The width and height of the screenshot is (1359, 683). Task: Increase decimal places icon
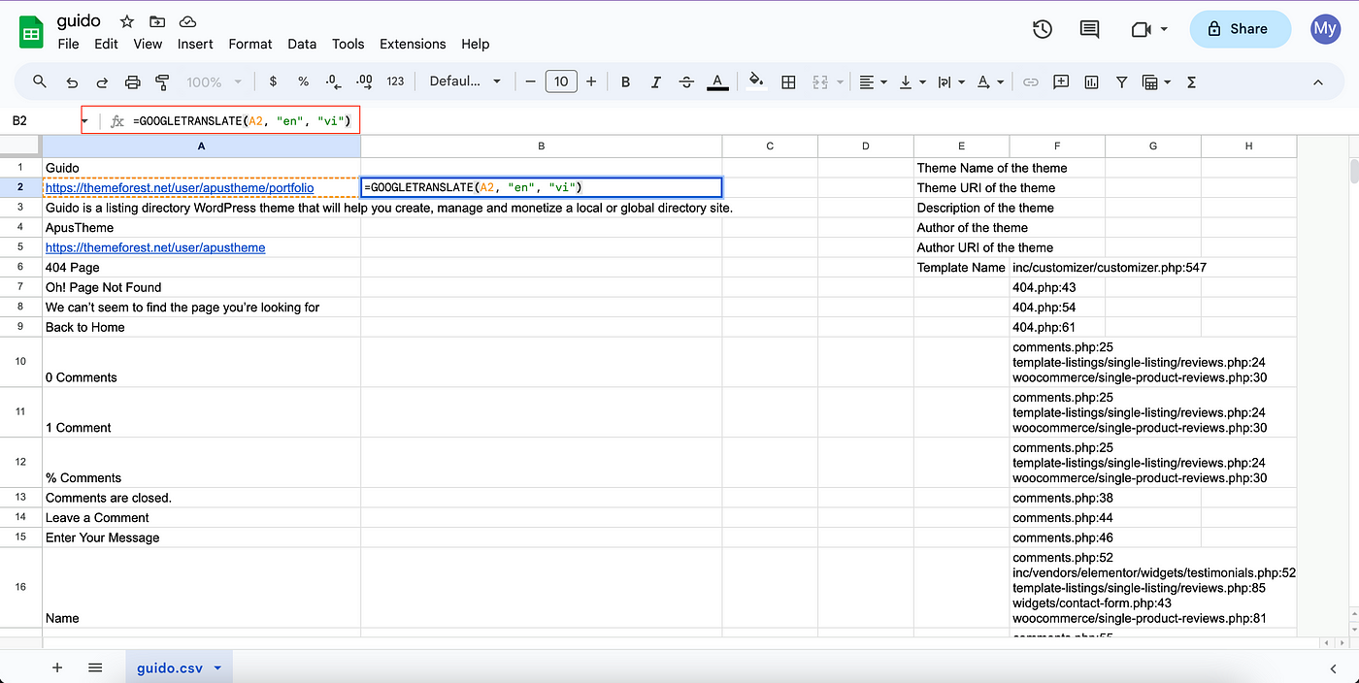coord(364,81)
